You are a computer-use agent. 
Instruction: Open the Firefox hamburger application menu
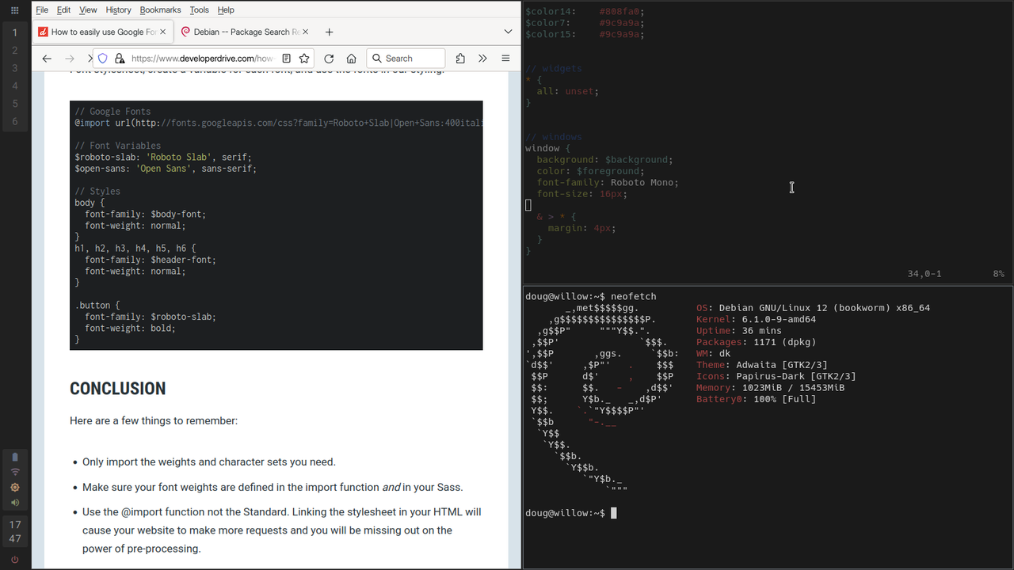click(x=505, y=59)
